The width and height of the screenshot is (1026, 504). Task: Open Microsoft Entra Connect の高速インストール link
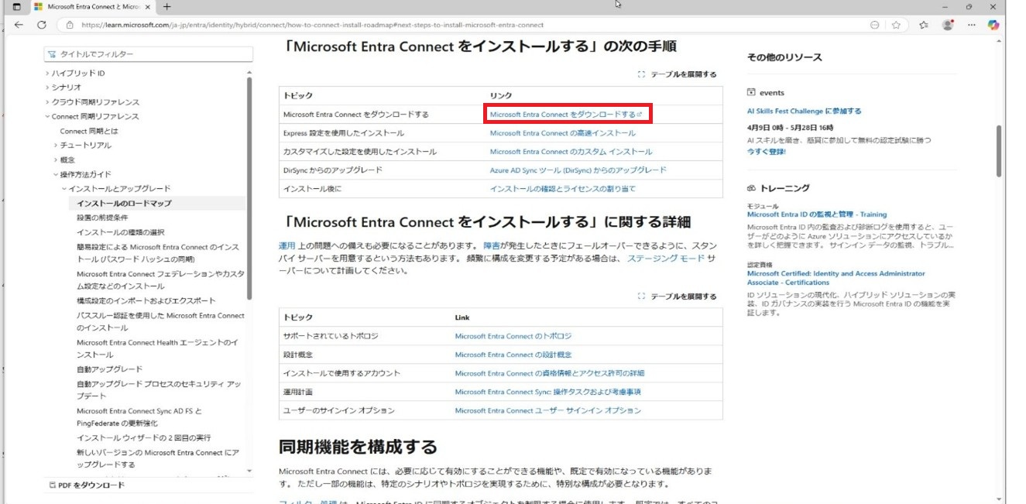[x=563, y=133]
